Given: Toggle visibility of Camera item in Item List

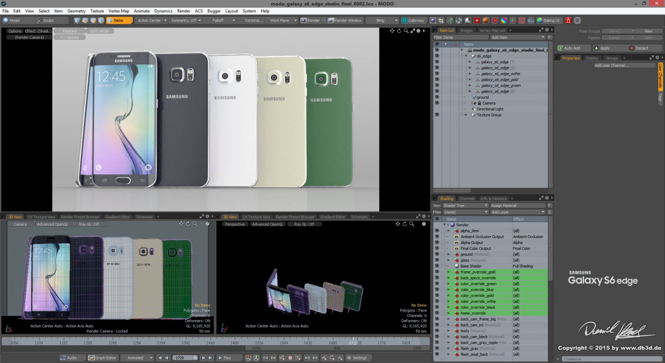Looking at the screenshot, I should coord(437,103).
